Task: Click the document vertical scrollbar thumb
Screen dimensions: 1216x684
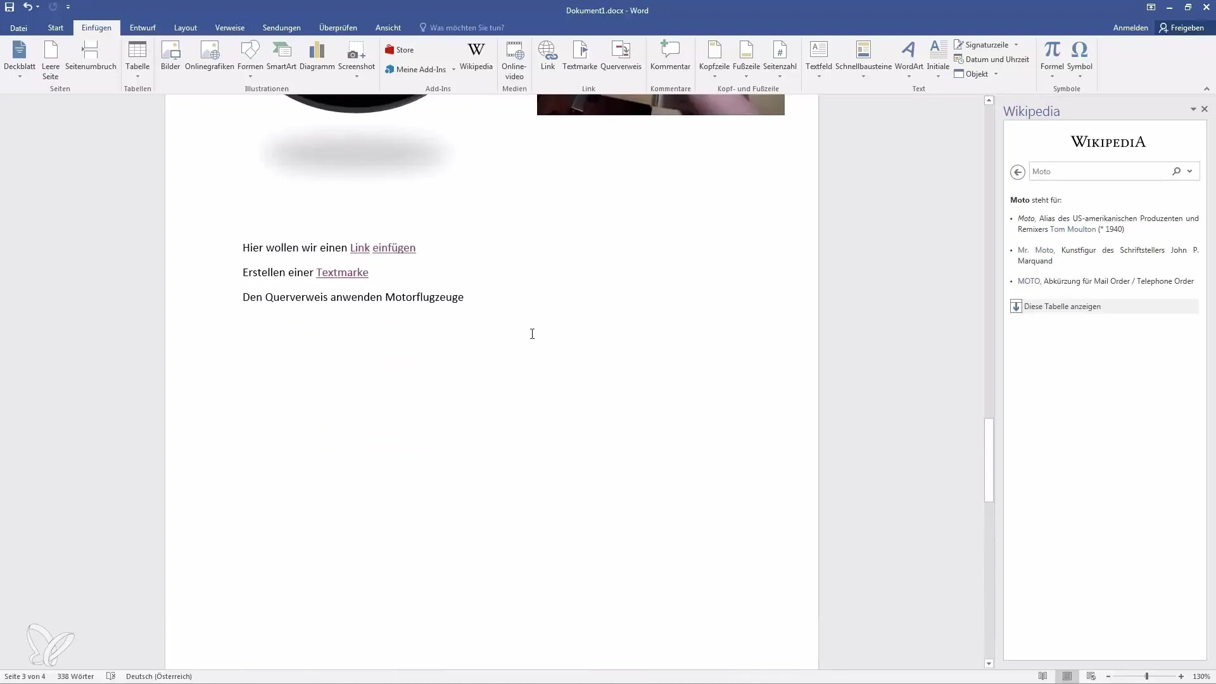Action: pos(989,460)
